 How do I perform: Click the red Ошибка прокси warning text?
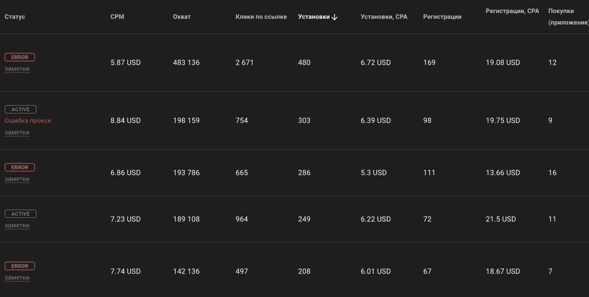pos(28,121)
